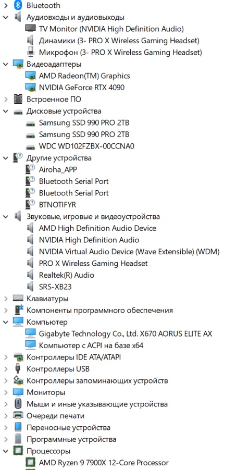Click the Встроенное ПО firmware chip icon

click(18, 99)
